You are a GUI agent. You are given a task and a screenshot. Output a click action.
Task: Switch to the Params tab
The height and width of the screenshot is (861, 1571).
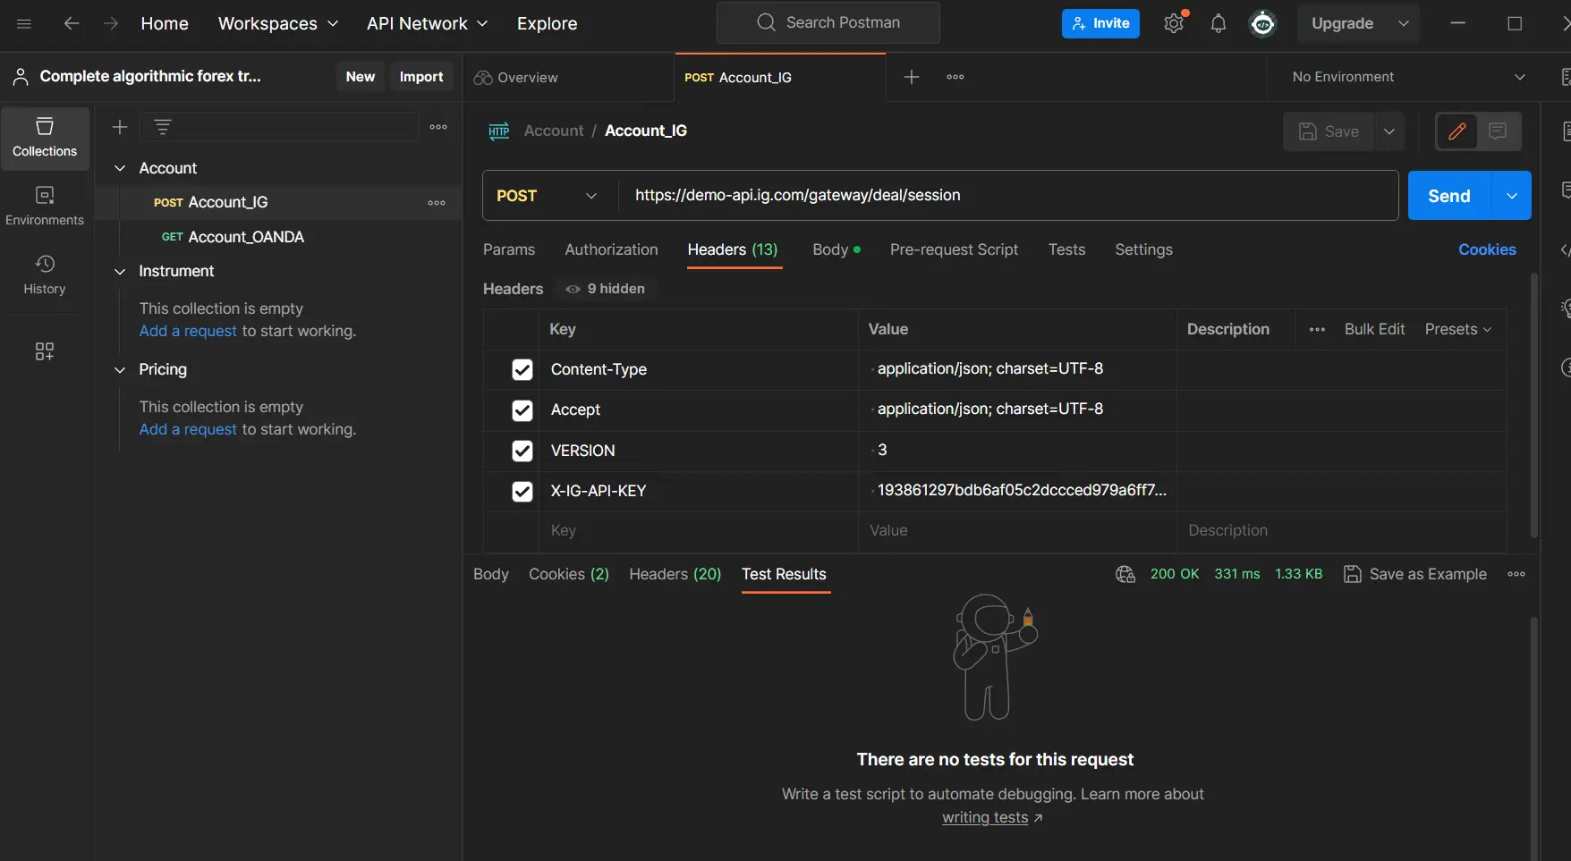coord(509,249)
